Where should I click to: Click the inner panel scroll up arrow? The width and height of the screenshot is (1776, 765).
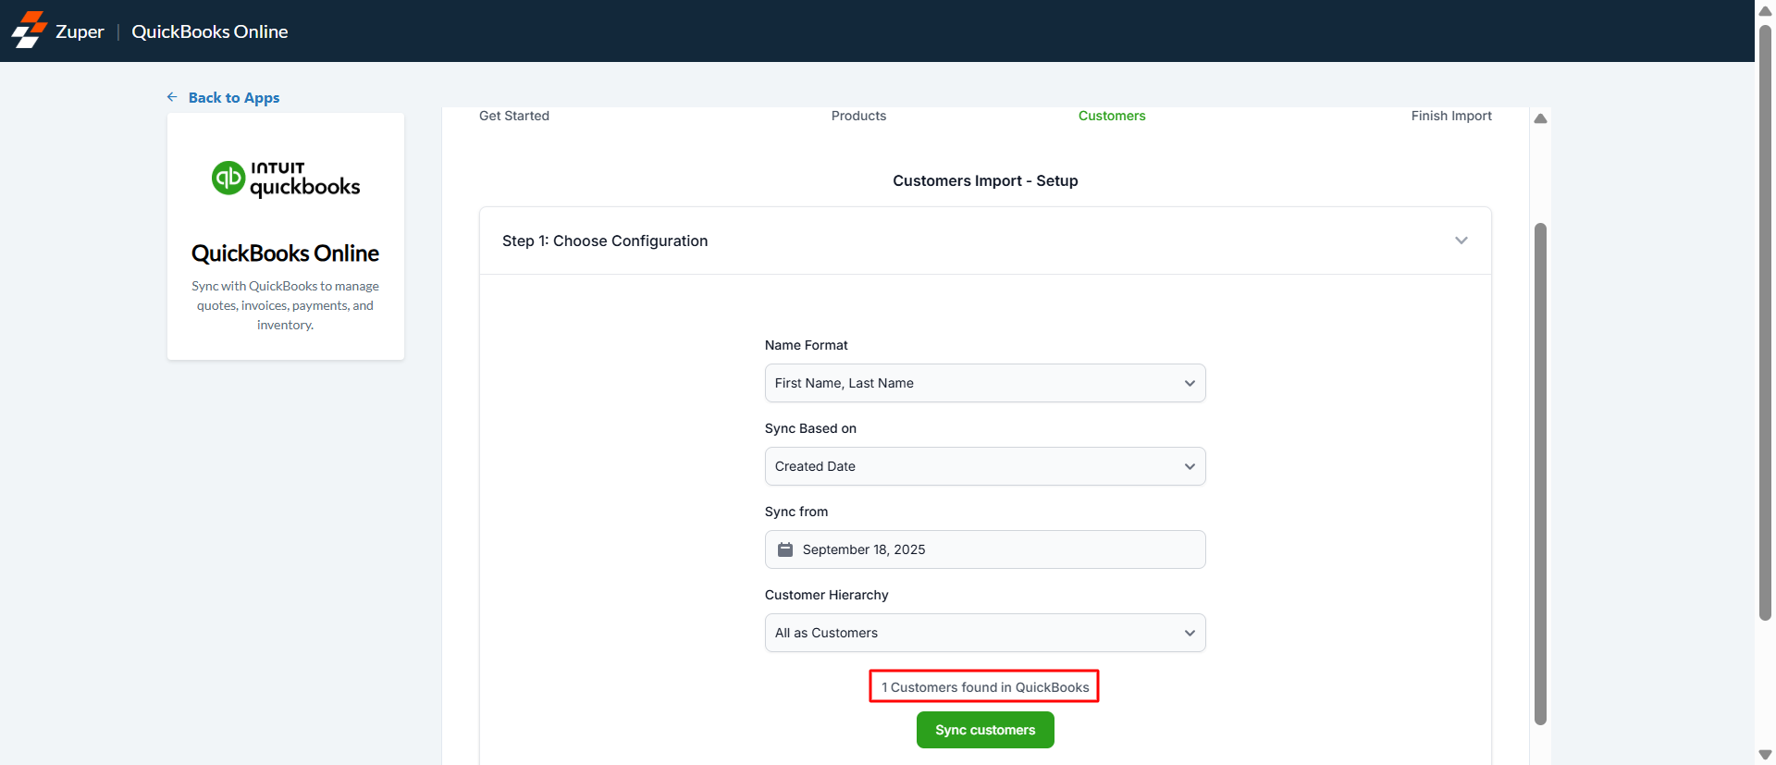coord(1540,118)
